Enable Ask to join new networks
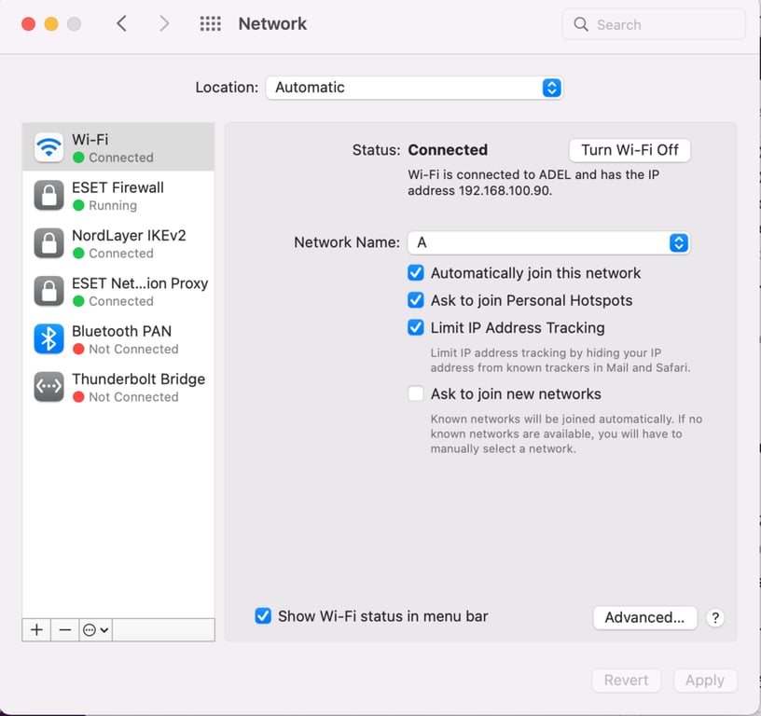The image size is (761, 716). point(415,393)
